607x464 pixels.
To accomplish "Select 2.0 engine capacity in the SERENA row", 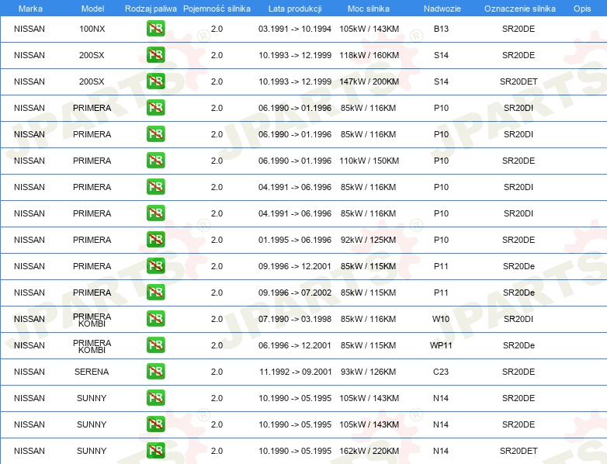I will pyautogui.click(x=217, y=372).
